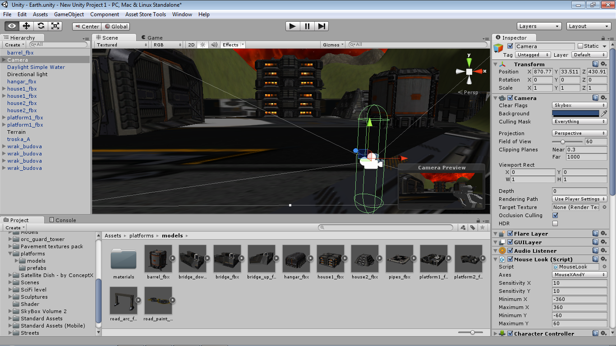616x346 pixels.
Task: Open the Rendering Path dropdown
Action: [579, 199]
